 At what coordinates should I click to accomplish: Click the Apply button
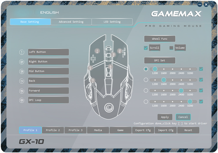pos(165,117)
